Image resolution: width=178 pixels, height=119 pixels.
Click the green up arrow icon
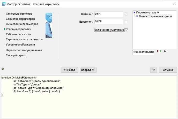161,51
